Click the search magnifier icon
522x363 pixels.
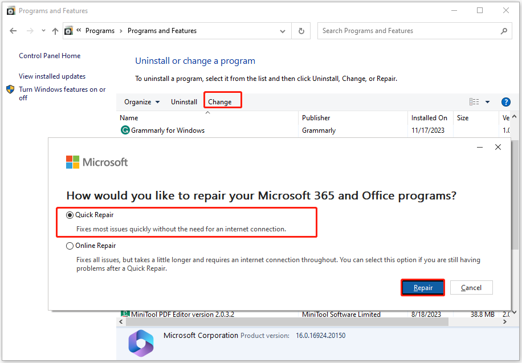click(504, 31)
